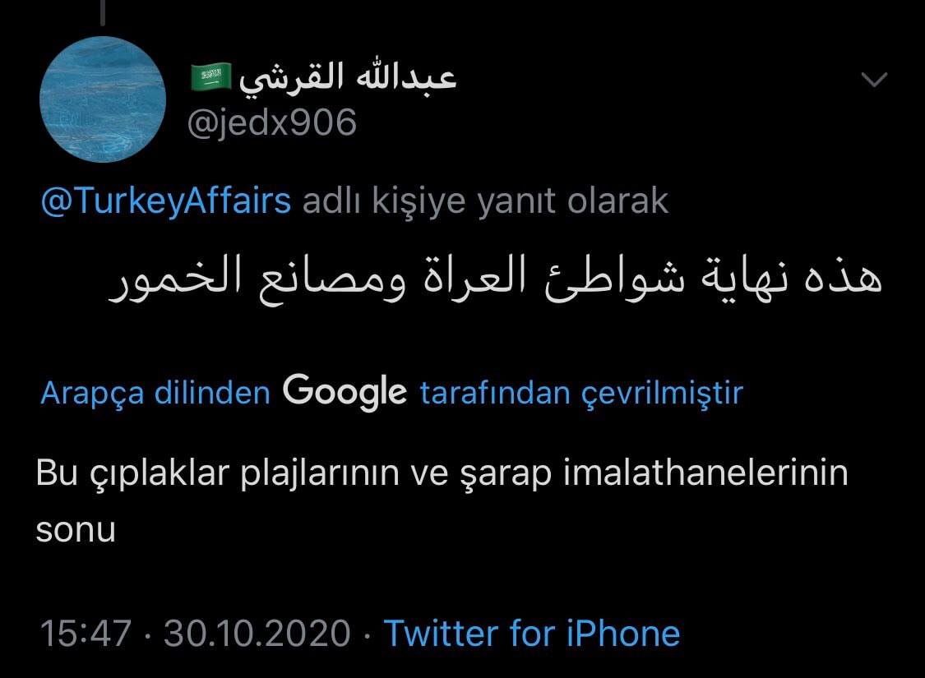Open the tweet options chevron menu
The height and width of the screenshot is (678, 925).
(874, 79)
